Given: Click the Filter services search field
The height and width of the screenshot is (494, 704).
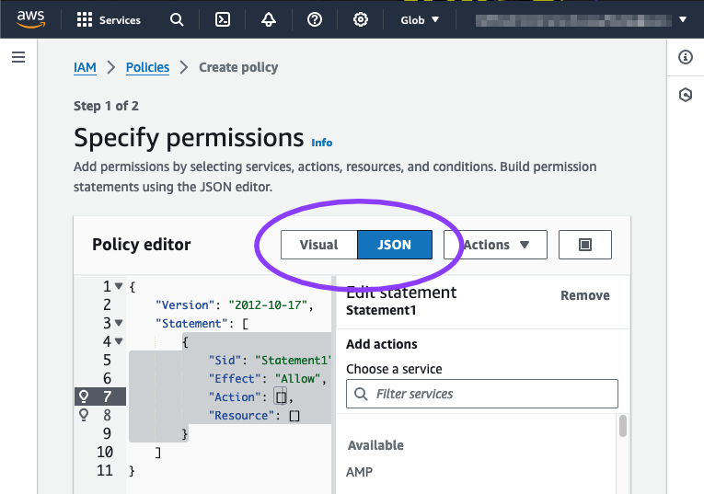Looking at the screenshot, I should click(481, 394).
